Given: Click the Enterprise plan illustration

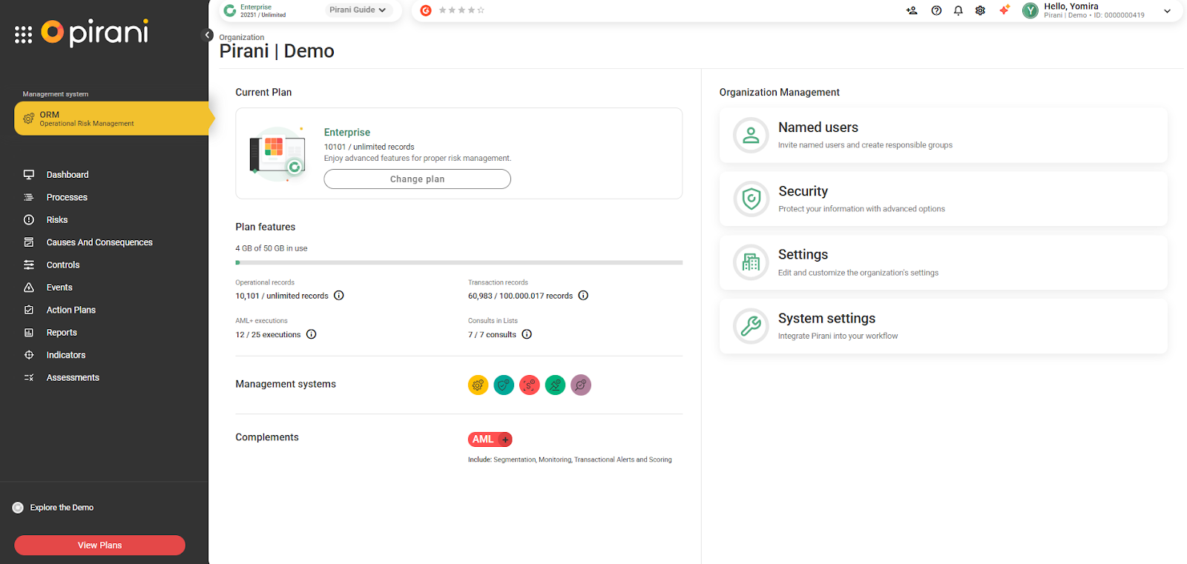Looking at the screenshot, I should pyautogui.click(x=277, y=154).
